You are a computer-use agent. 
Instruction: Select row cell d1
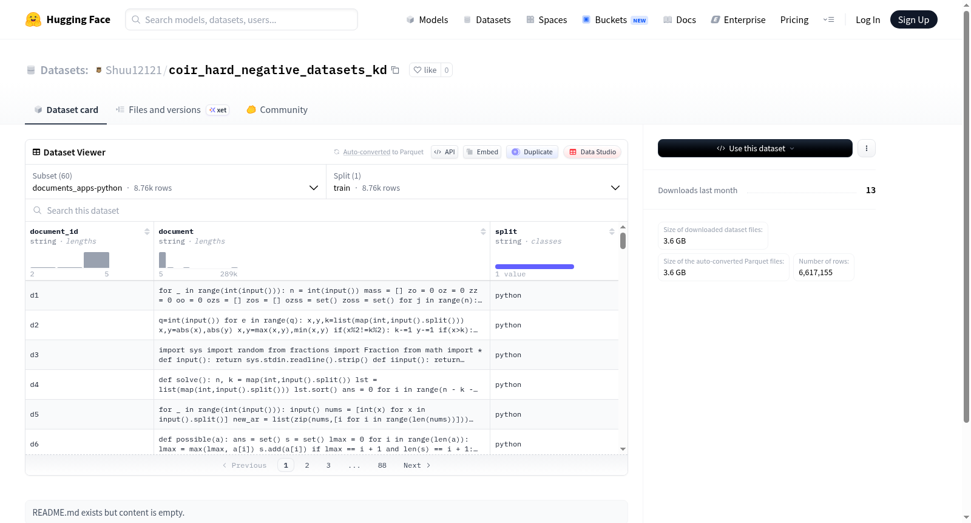point(89,295)
